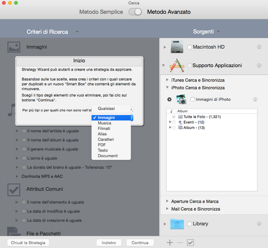
Task: Enable La data di modifica è uguale
Action: (24, 211)
